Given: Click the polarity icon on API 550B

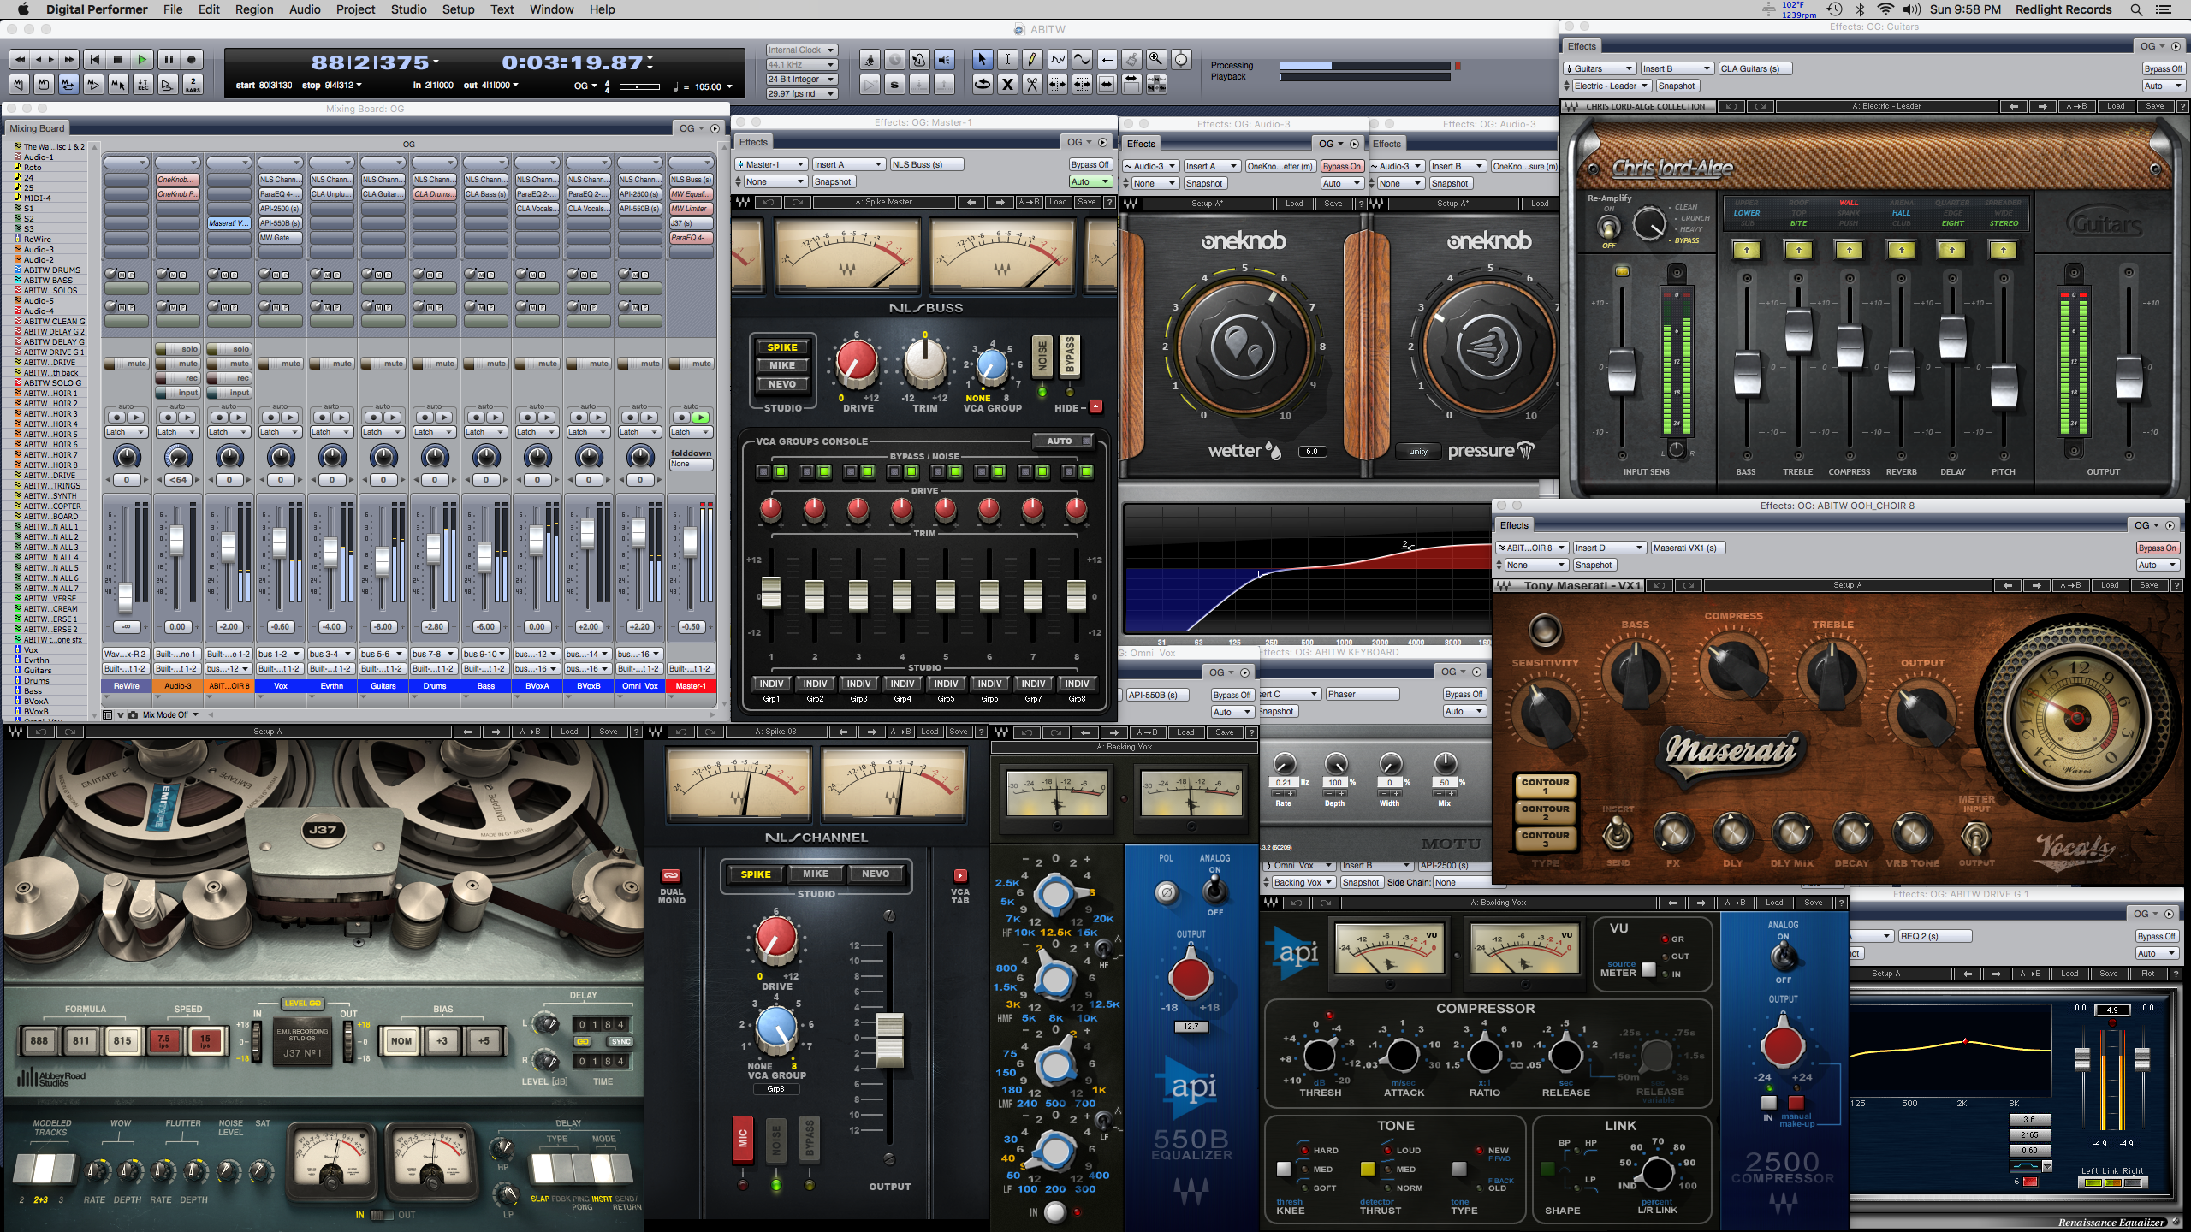Looking at the screenshot, I should pos(1166,892).
